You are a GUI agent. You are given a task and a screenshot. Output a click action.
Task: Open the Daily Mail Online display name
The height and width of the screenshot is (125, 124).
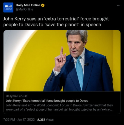[x=28, y=5]
